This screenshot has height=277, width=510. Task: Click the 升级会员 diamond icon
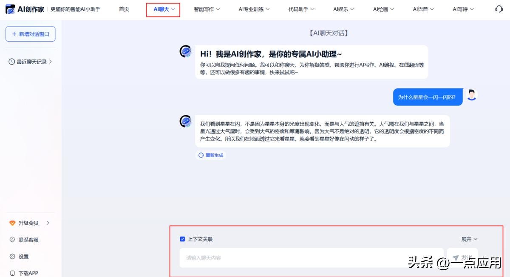point(12,223)
